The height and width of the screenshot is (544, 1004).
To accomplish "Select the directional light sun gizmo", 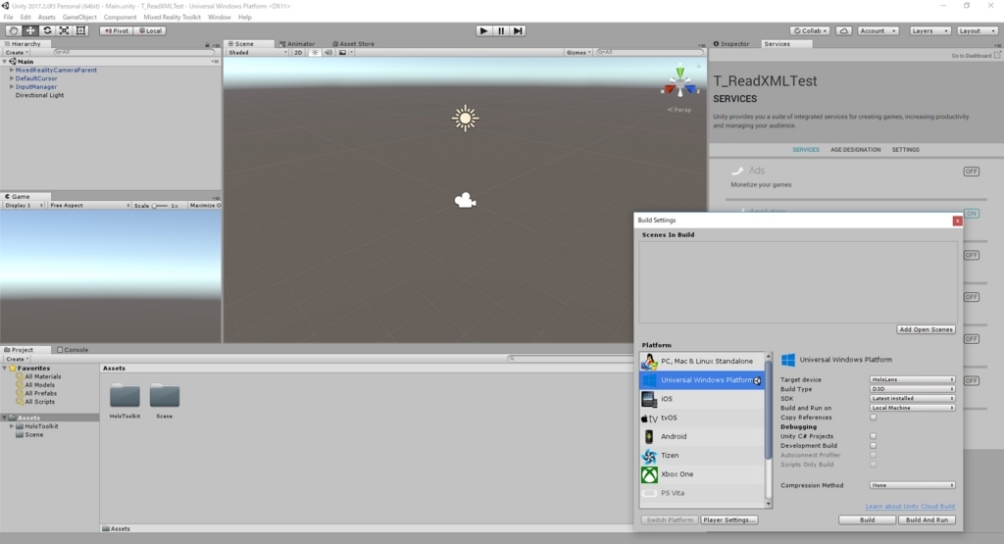I will pos(465,119).
